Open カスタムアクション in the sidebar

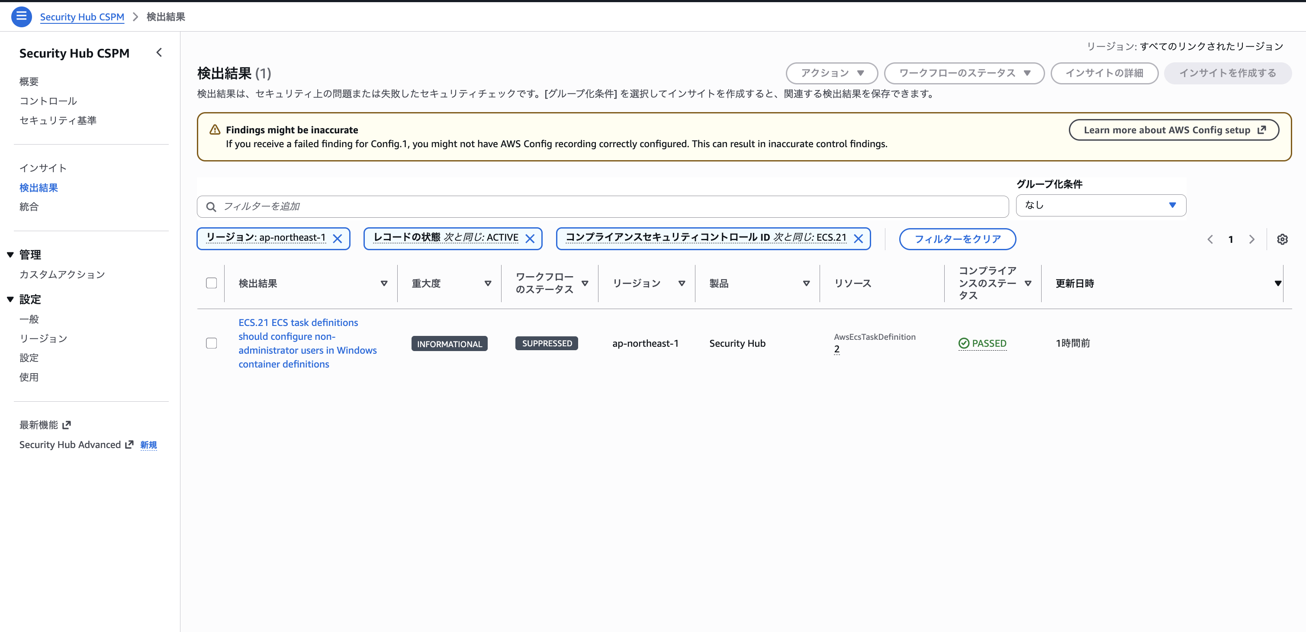click(x=62, y=274)
